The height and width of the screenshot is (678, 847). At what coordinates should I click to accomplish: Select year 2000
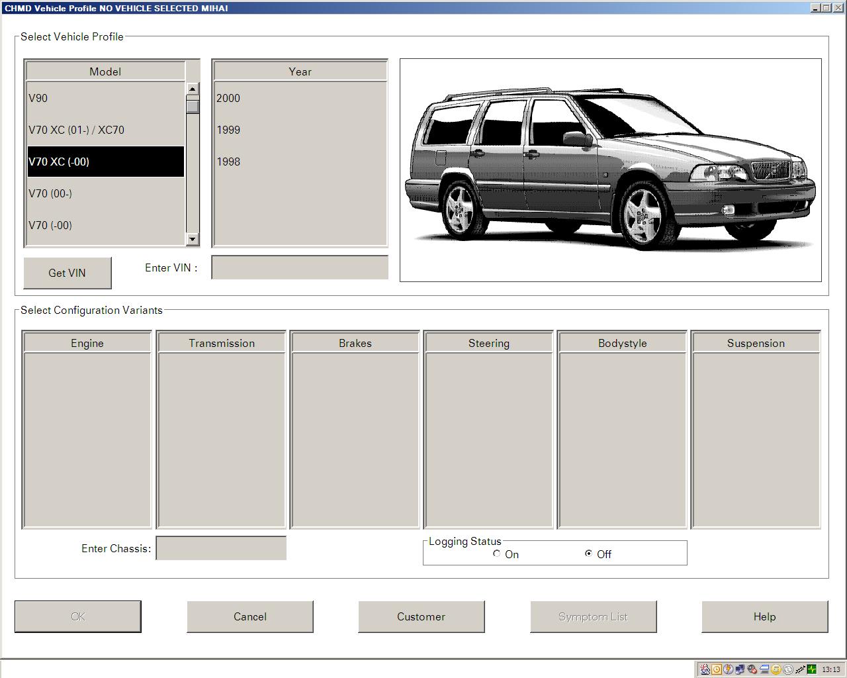(300, 98)
